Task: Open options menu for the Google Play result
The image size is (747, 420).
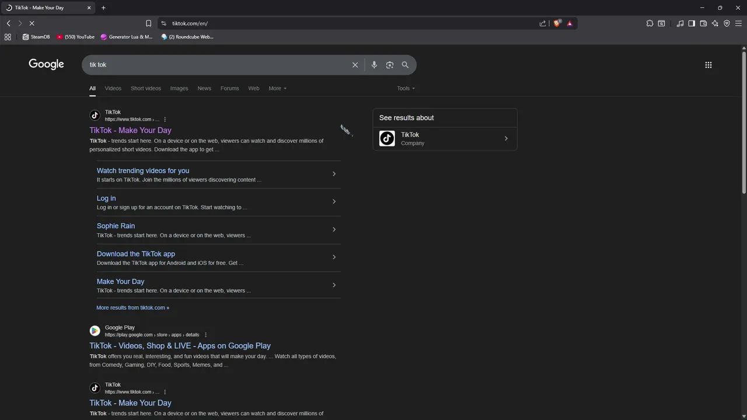Action: pyautogui.click(x=205, y=335)
